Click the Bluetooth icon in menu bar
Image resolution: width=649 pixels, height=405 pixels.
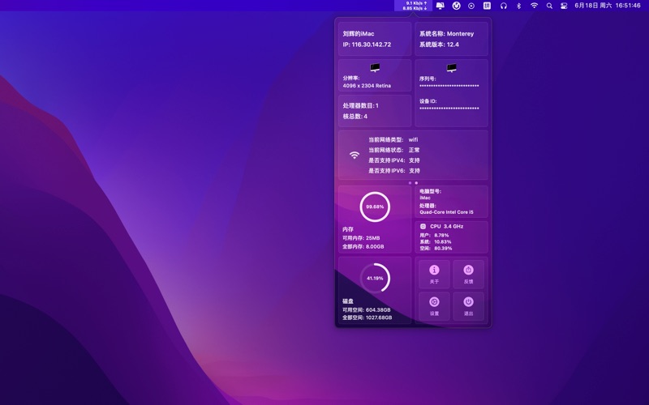tap(519, 5)
